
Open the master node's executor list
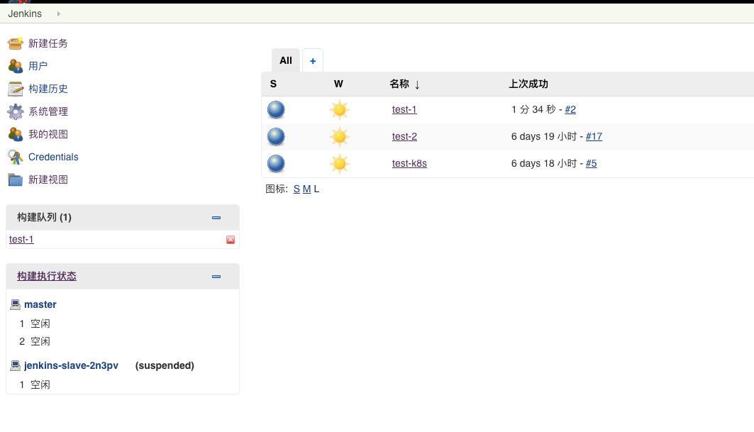40,304
